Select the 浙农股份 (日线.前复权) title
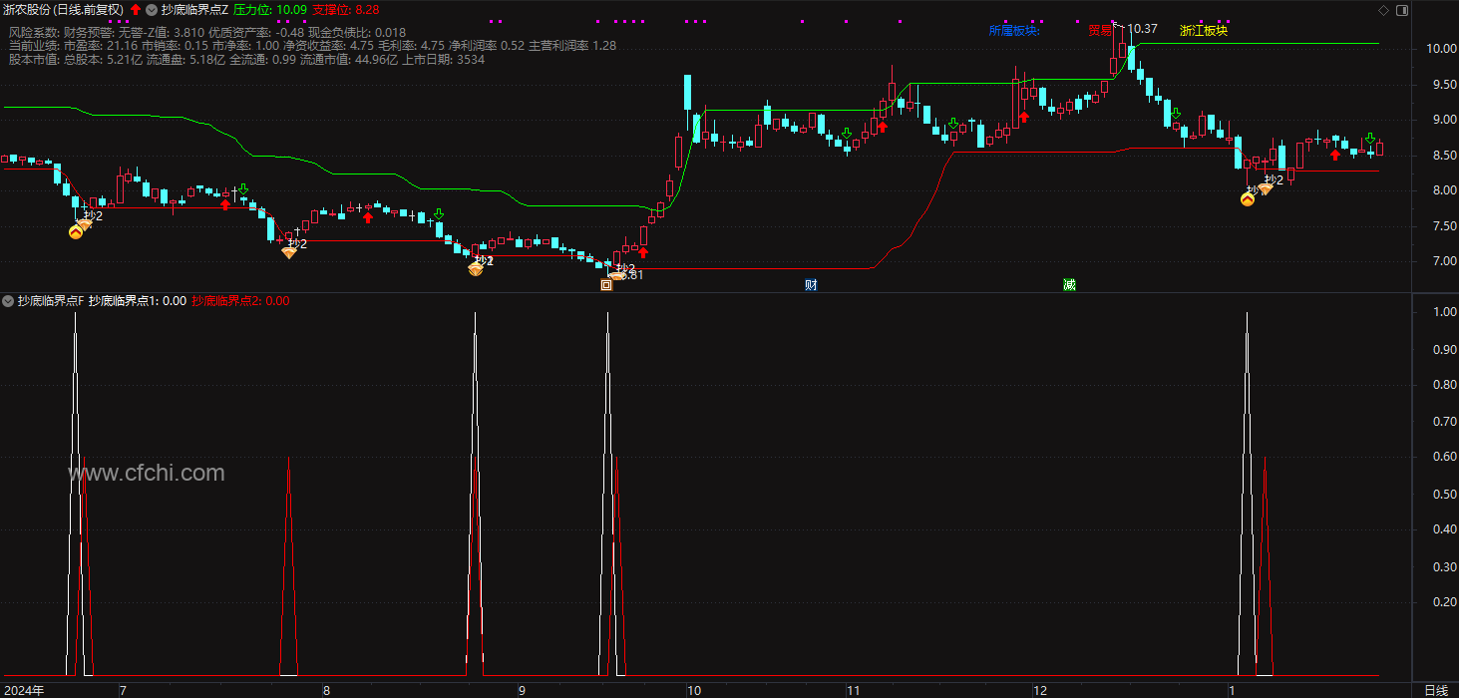Image resolution: width=1459 pixels, height=698 pixels. (x=63, y=10)
